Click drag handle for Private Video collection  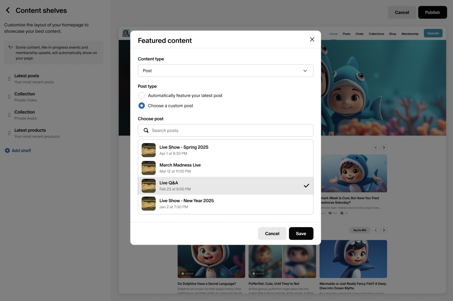9,97
